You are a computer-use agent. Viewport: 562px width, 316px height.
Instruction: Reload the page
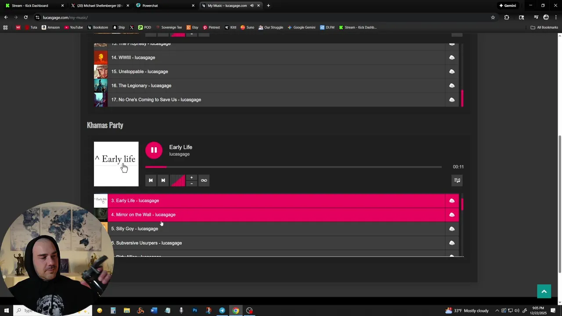coord(25,18)
